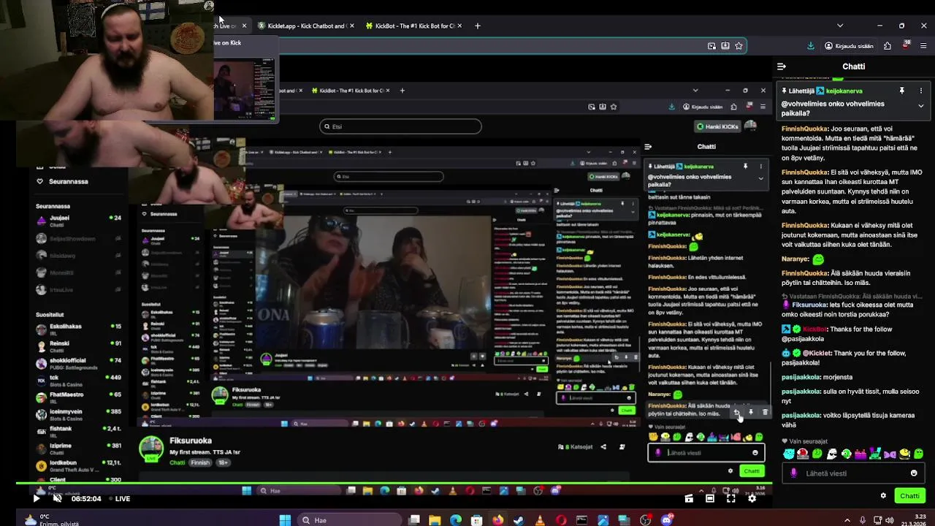
Task: Close the Kicklet.app tab
Action: pos(351,26)
